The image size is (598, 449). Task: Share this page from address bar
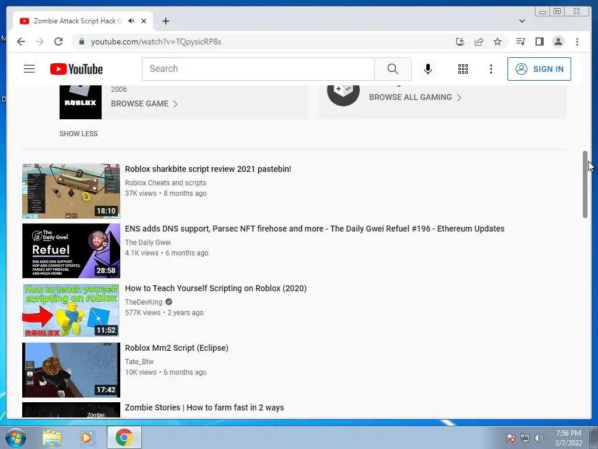point(479,42)
